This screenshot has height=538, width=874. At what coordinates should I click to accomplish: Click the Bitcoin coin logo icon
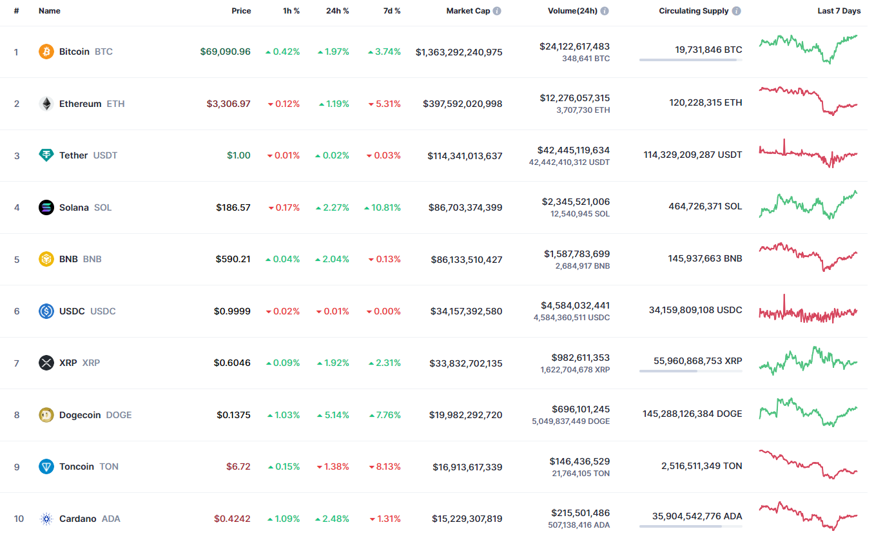[46, 52]
